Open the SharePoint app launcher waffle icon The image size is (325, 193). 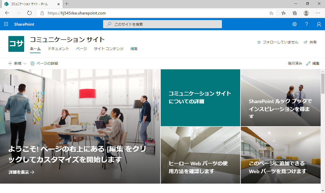pos(6,24)
